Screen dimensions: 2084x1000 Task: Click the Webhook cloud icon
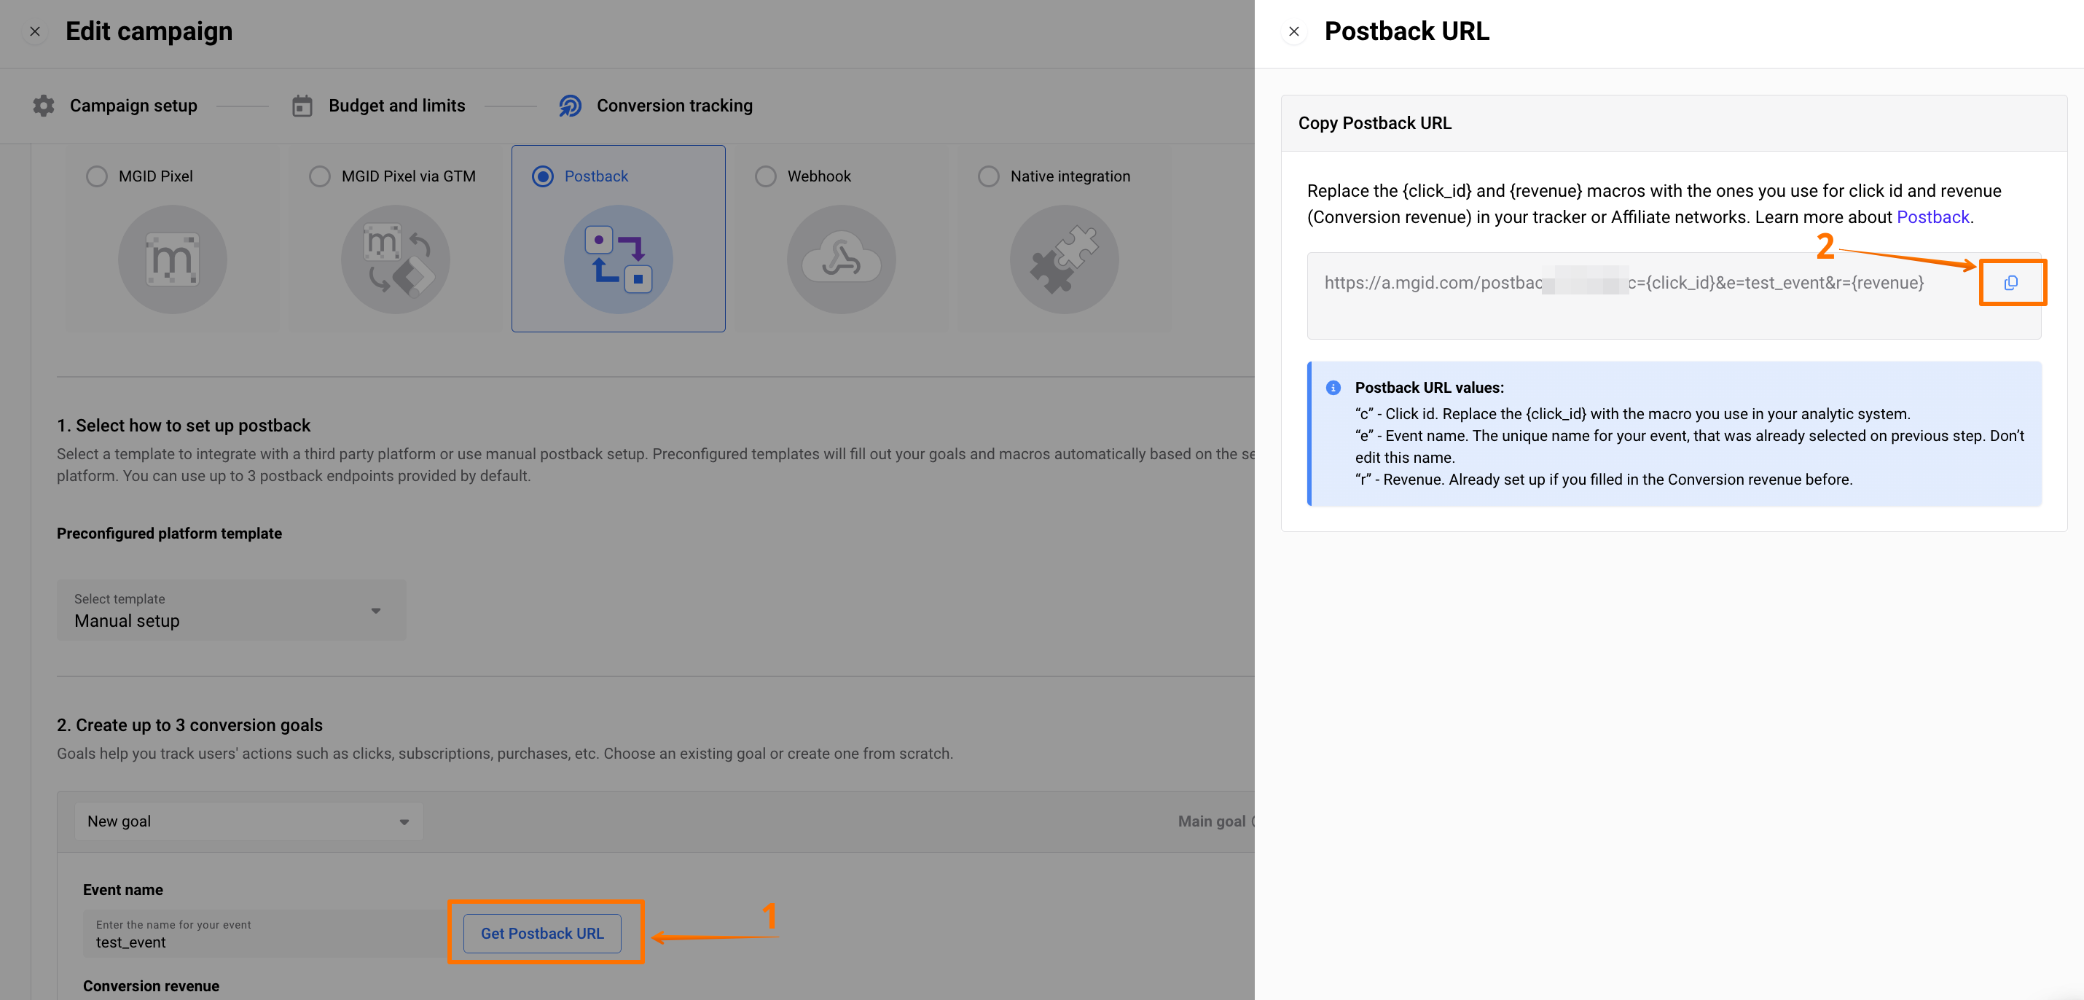842,259
